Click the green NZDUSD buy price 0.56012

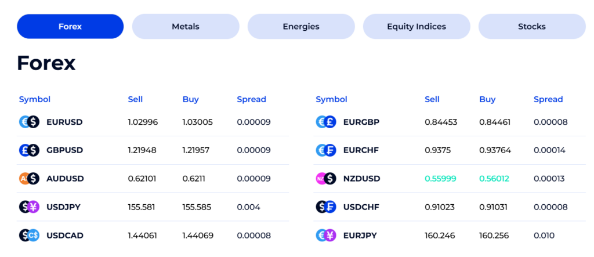(x=494, y=179)
